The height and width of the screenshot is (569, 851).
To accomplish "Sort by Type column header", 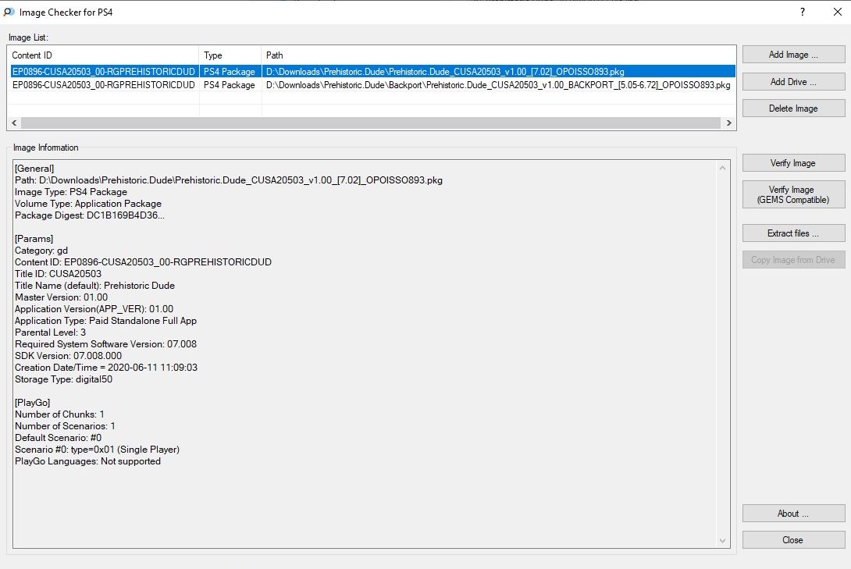I will tap(230, 55).
